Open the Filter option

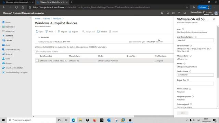click(x=49, y=32)
